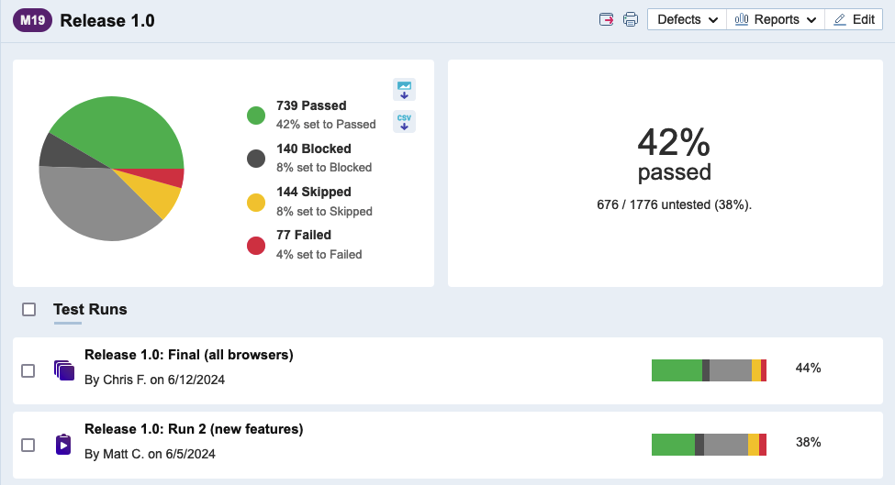Click the Run 2 clipboard play icon
895x485 pixels.
[63, 445]
